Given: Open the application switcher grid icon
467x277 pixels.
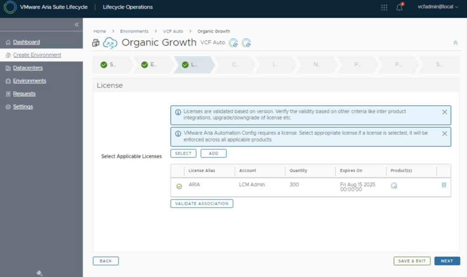Looking at the screenshot, I should click(x=384, y=7).
